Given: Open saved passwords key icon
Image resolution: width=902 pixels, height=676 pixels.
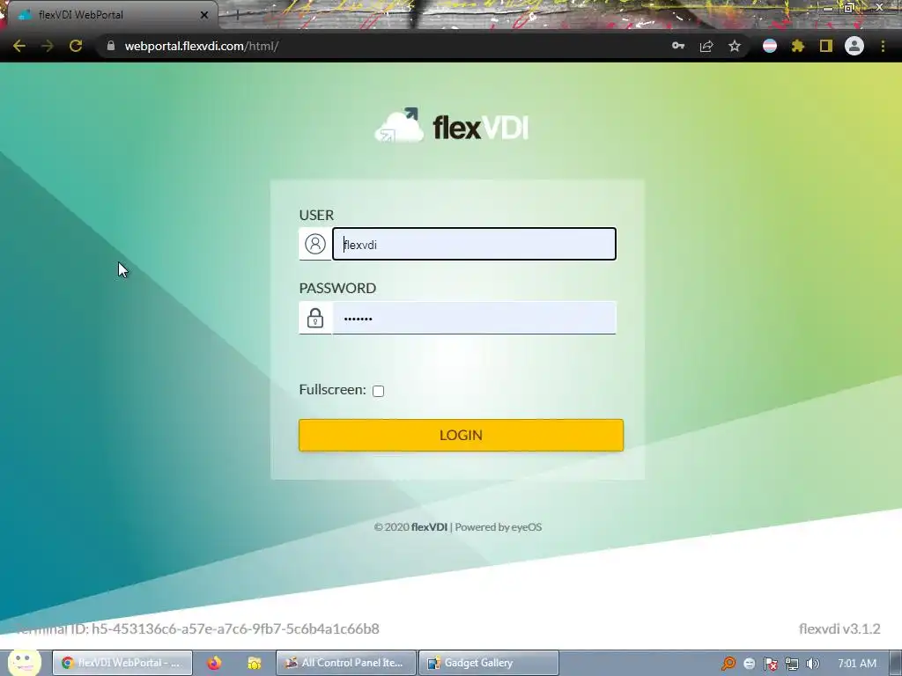Looking at the screenshot, I should [x=678, y=46].
